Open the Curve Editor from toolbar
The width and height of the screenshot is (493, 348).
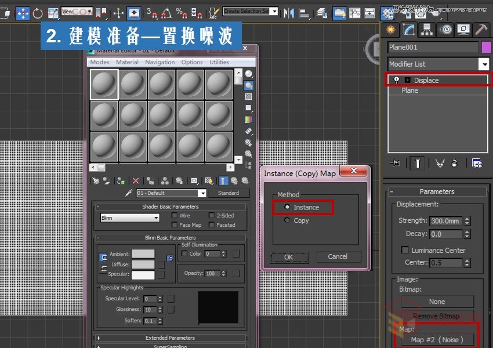(x=354, y=13)
